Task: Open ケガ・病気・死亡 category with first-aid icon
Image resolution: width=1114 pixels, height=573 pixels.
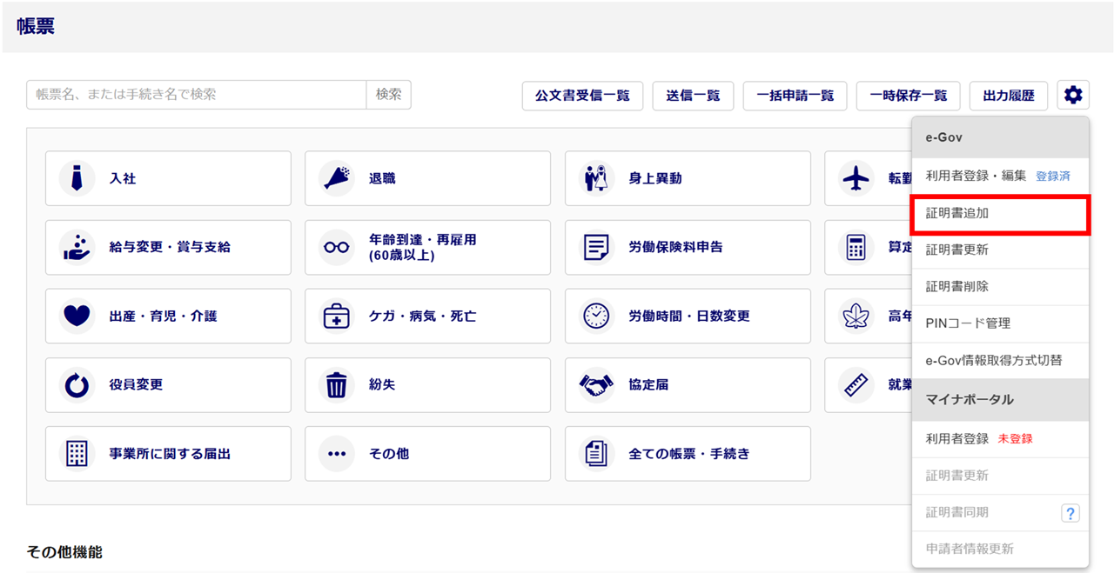Action: click(x=427, y=316)
